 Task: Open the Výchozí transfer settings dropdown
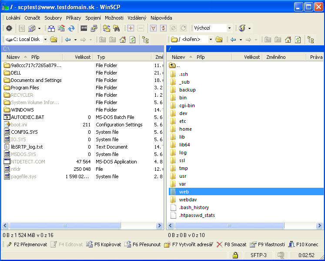pos(229,28)
